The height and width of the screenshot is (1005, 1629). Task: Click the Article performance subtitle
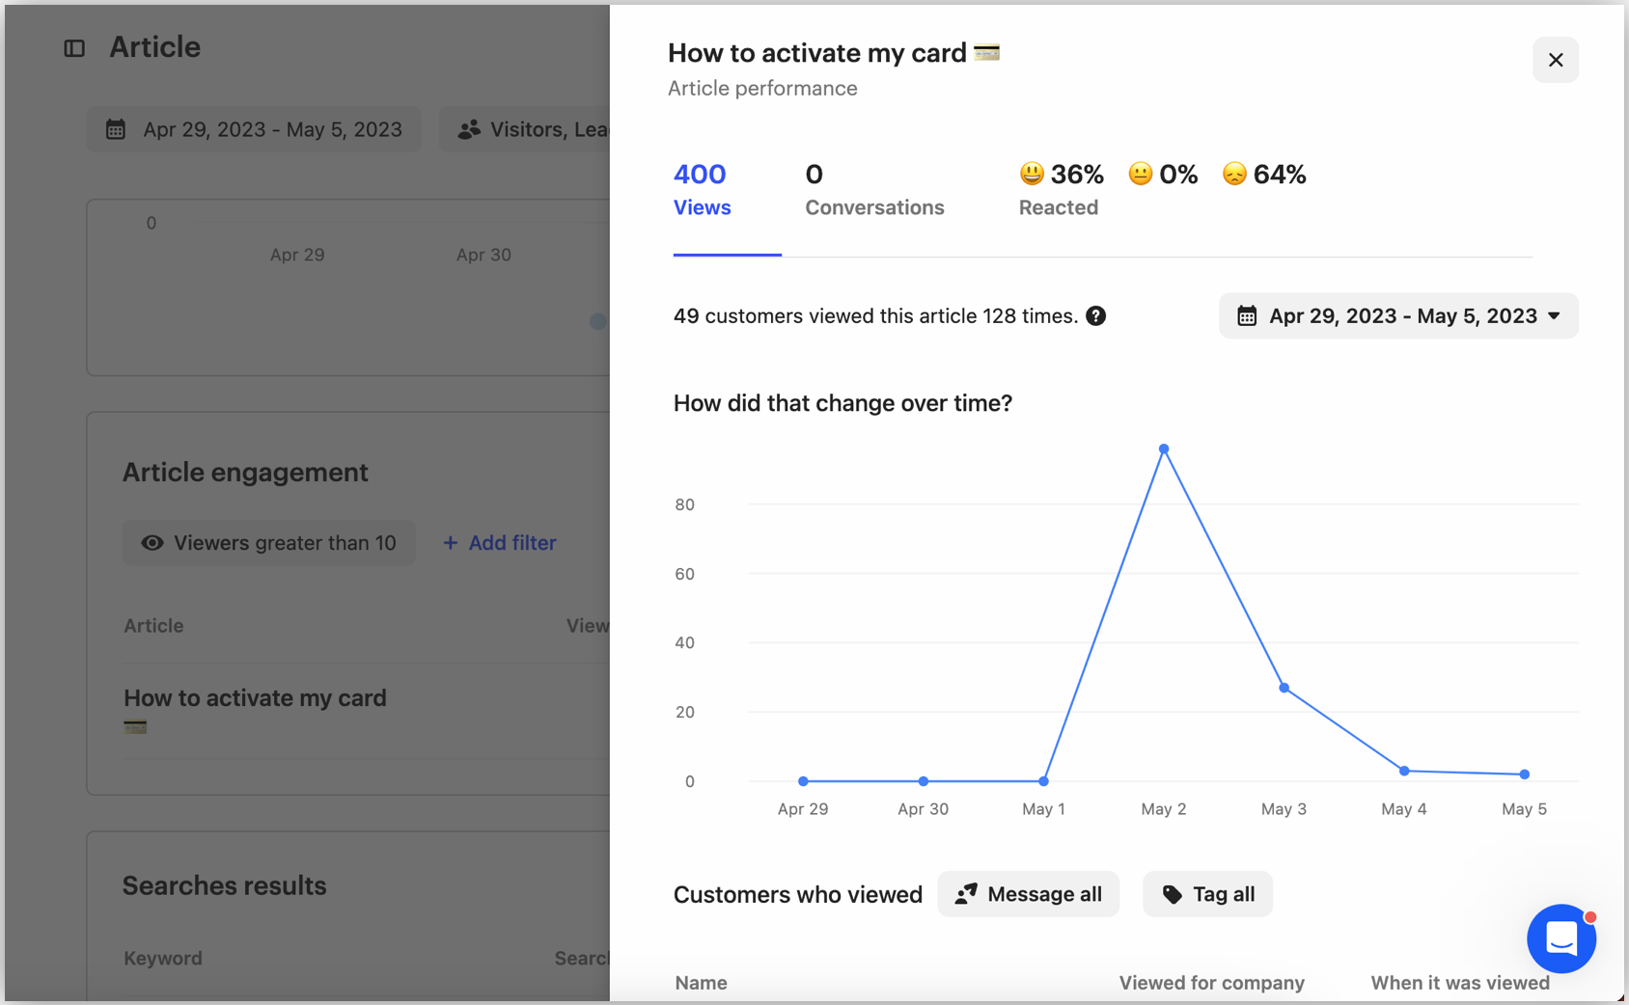[762, 89]
